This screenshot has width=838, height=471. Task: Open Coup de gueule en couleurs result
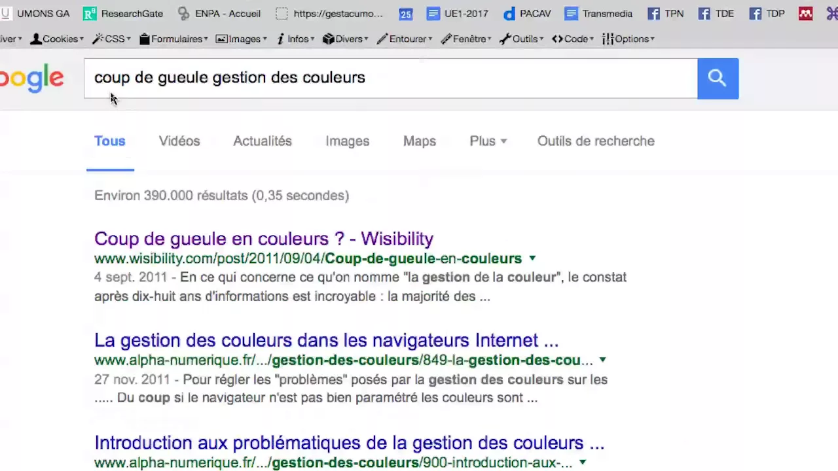[264, 239]
